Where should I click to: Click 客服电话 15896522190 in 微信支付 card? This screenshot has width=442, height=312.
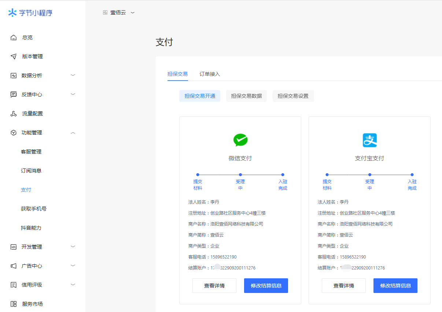(x=213, y=257)
